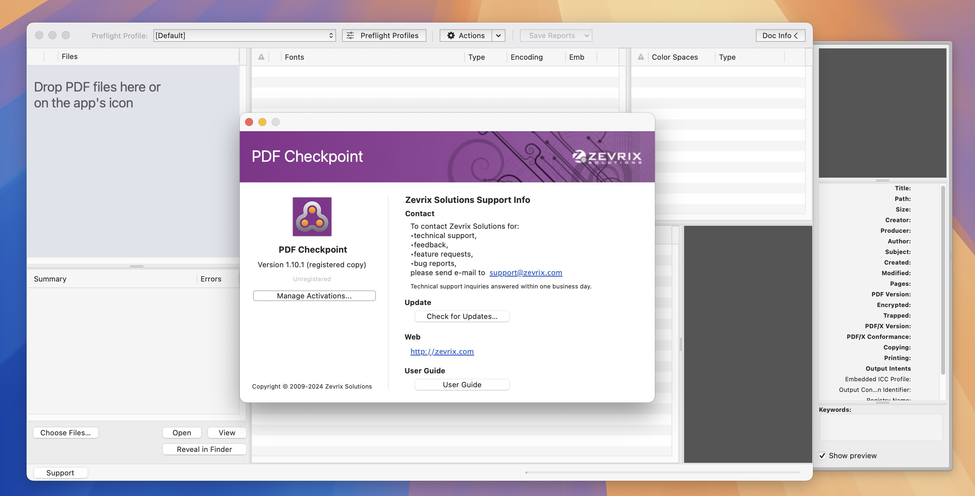Click Manage Activations button
This screenshot has width=975, height=496.
pos(314,295)
